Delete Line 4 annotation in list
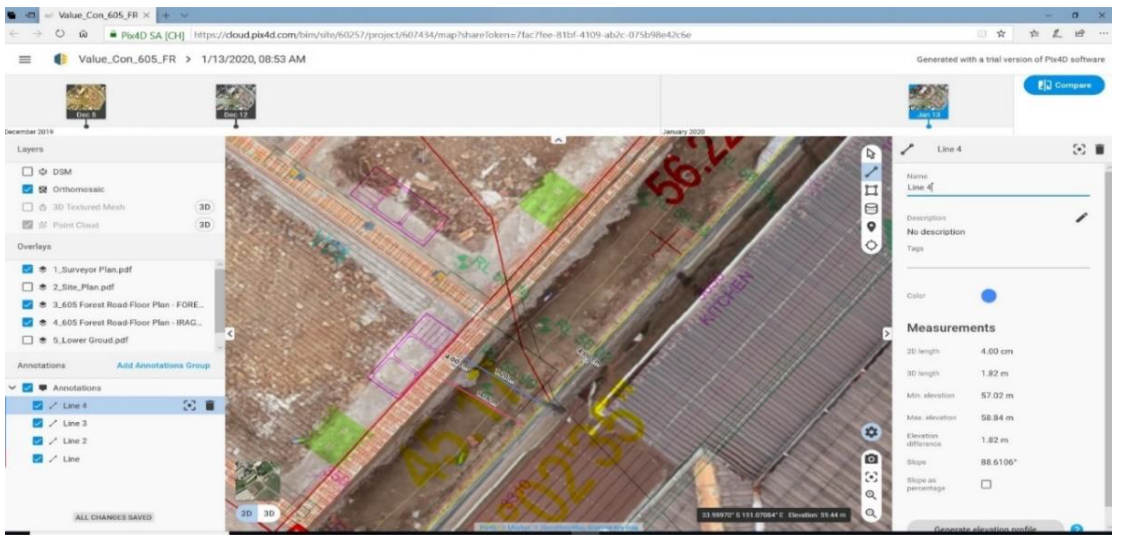Viewport: 1121px width, 545px height. click(x=210, y=406)
